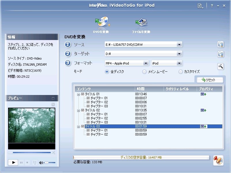Browse the target folder icon

(220, 54)
